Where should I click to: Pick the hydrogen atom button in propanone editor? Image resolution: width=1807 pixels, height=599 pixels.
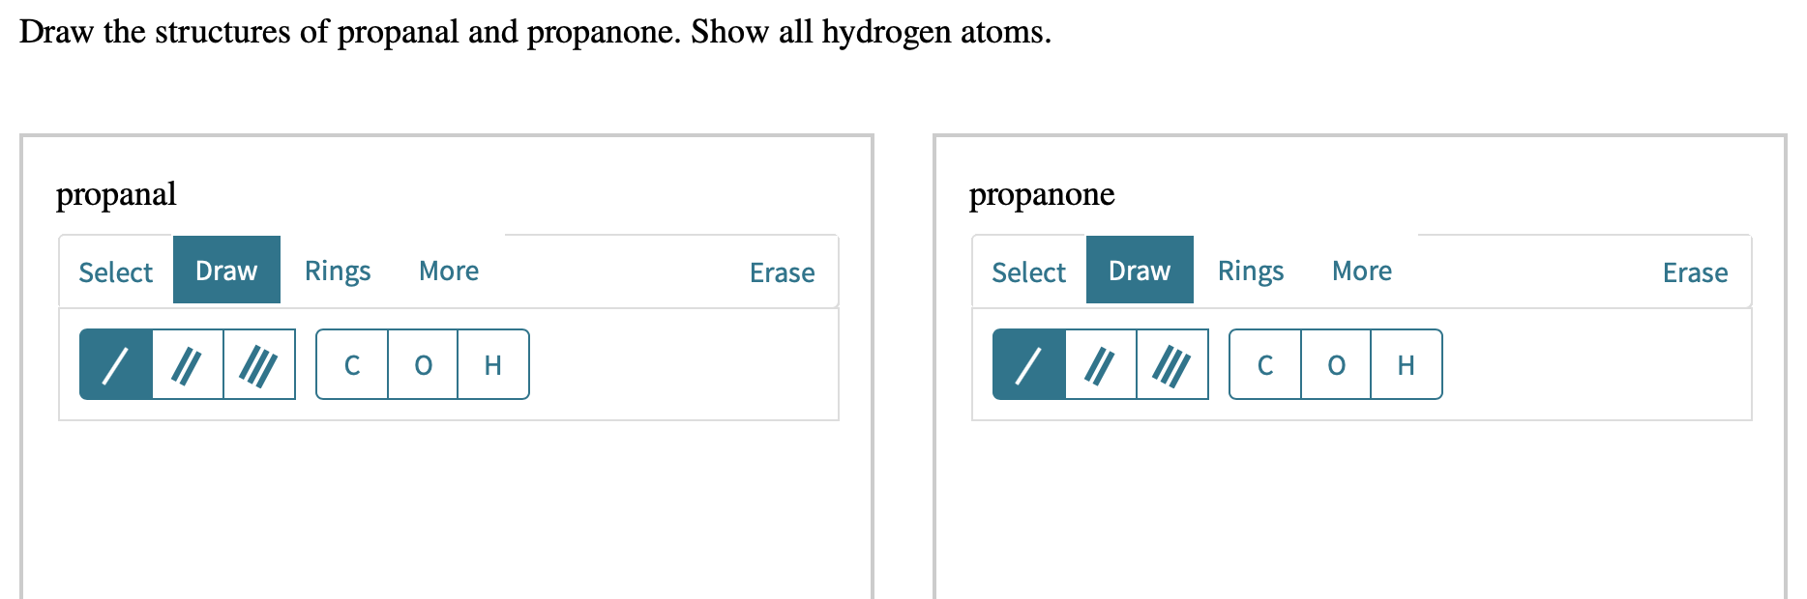pyautogui.click(x=1406, y=365)
